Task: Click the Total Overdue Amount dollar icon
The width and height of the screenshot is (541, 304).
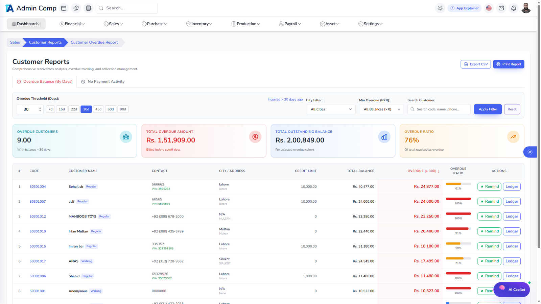Action: (x=255, y=137)
